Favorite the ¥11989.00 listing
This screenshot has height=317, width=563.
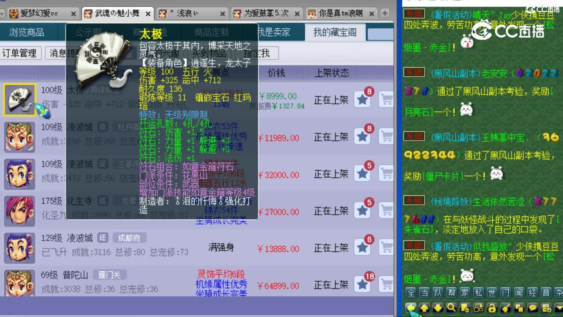(x=363, y=136)
